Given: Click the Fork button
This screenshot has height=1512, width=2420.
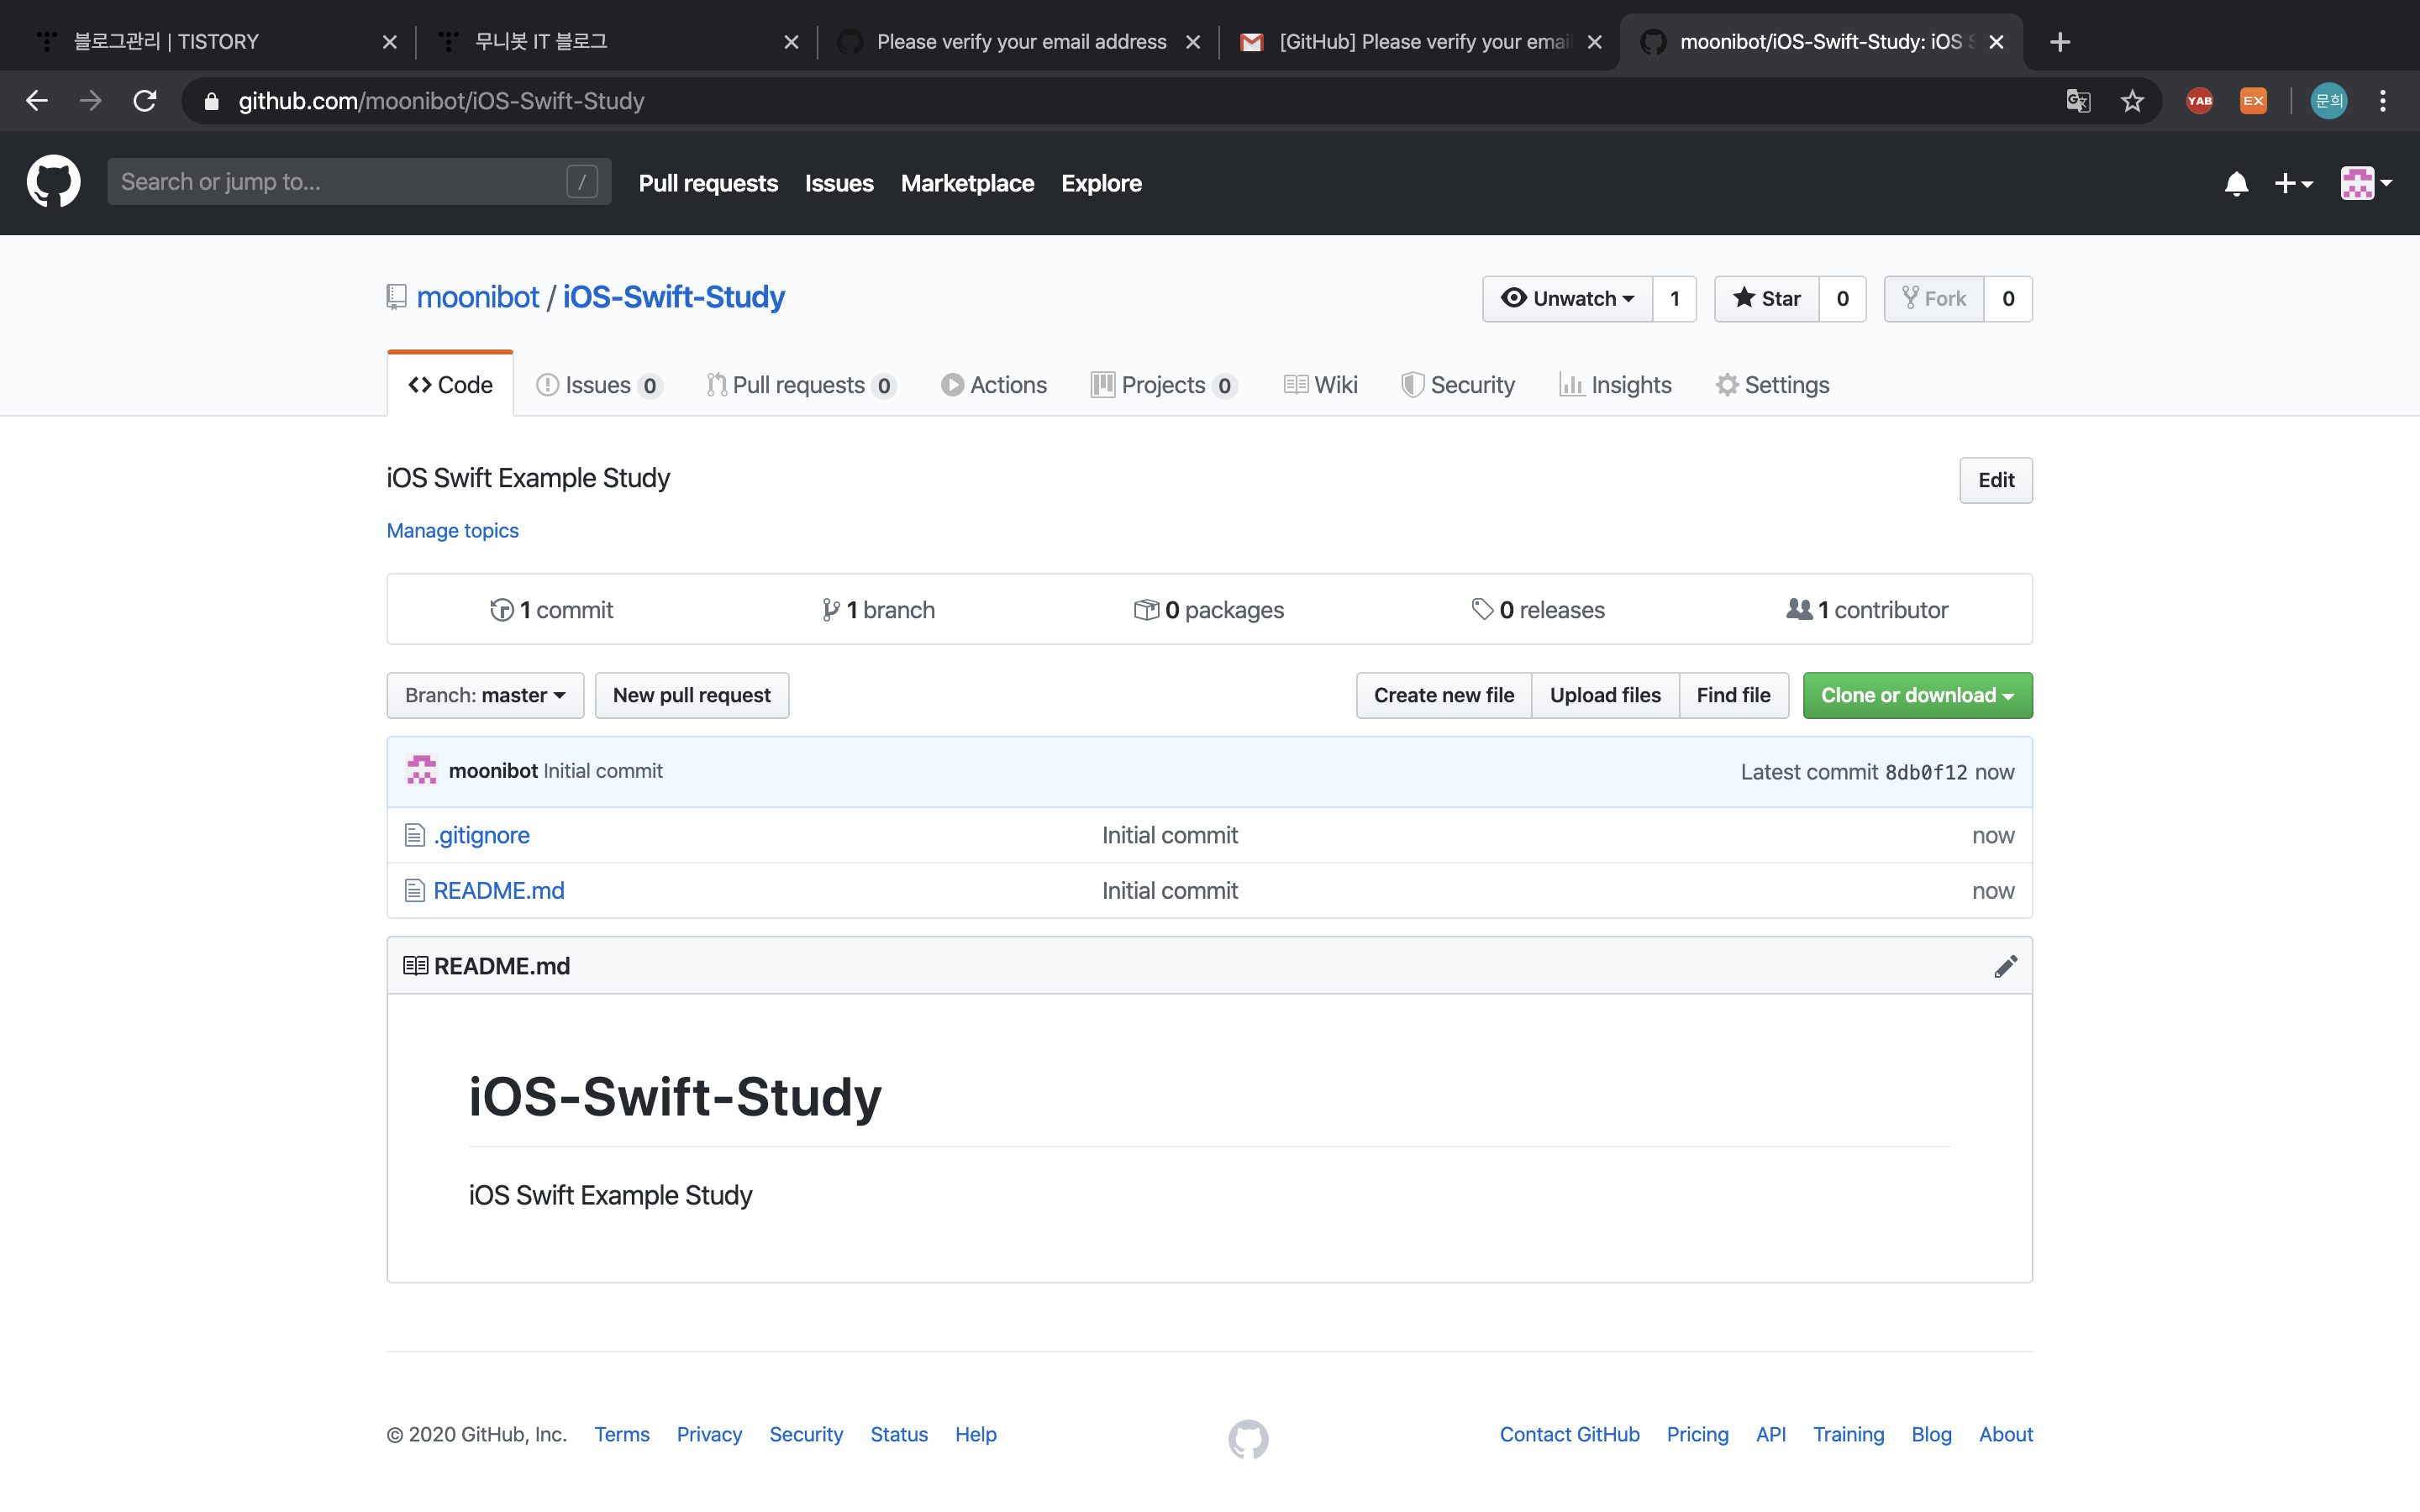Looking at the screenshot, I should (x=1933, y=299).
